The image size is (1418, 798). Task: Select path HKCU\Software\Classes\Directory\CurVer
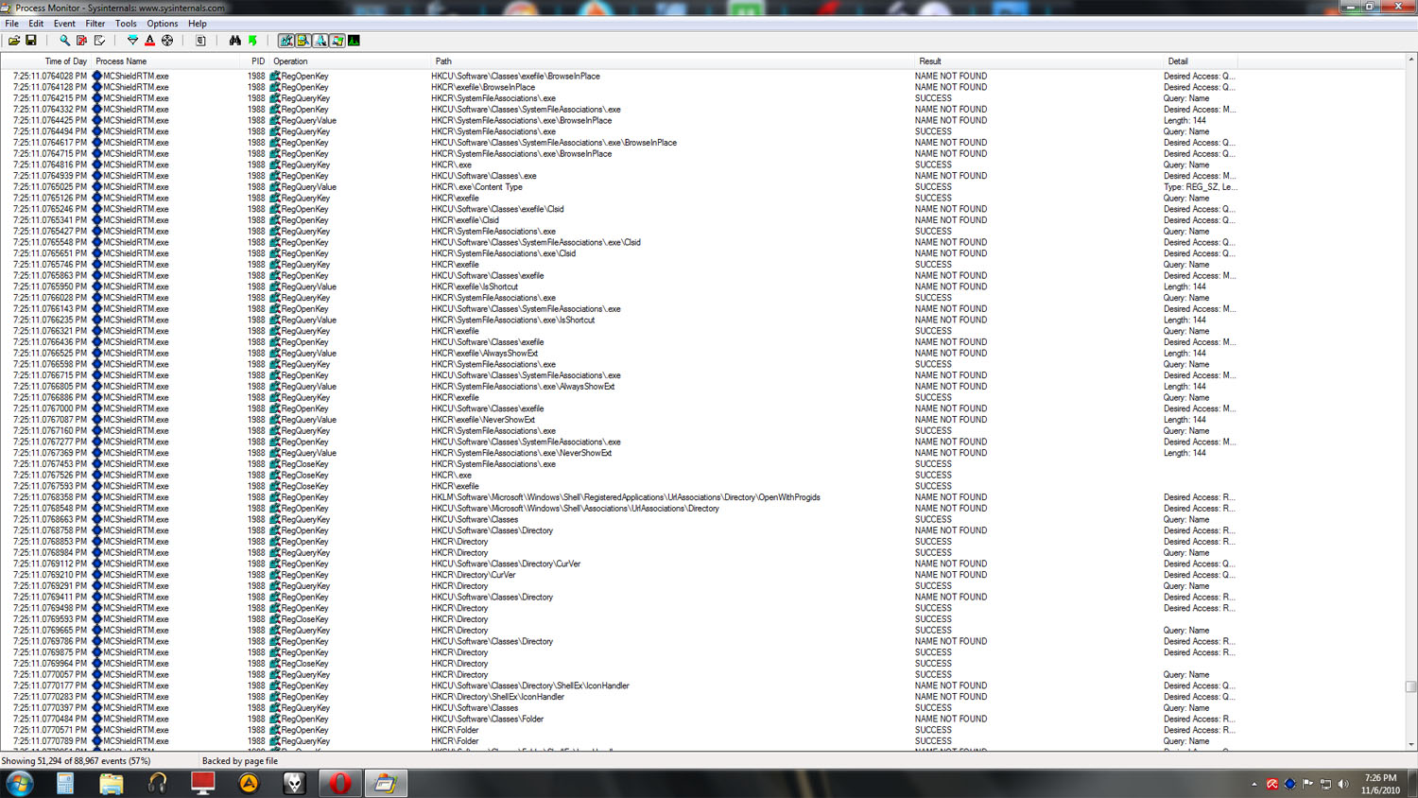tap(506, 564)
